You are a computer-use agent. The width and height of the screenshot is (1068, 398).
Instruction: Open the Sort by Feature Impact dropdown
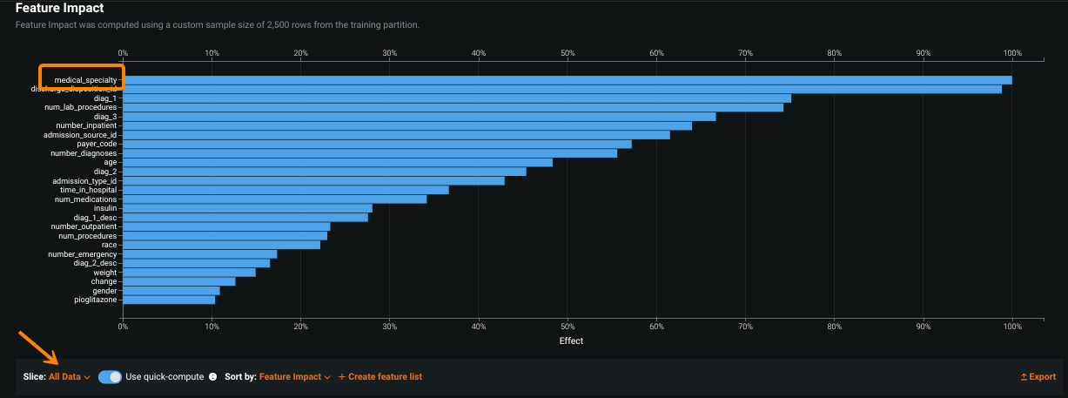tap(294, 377)
